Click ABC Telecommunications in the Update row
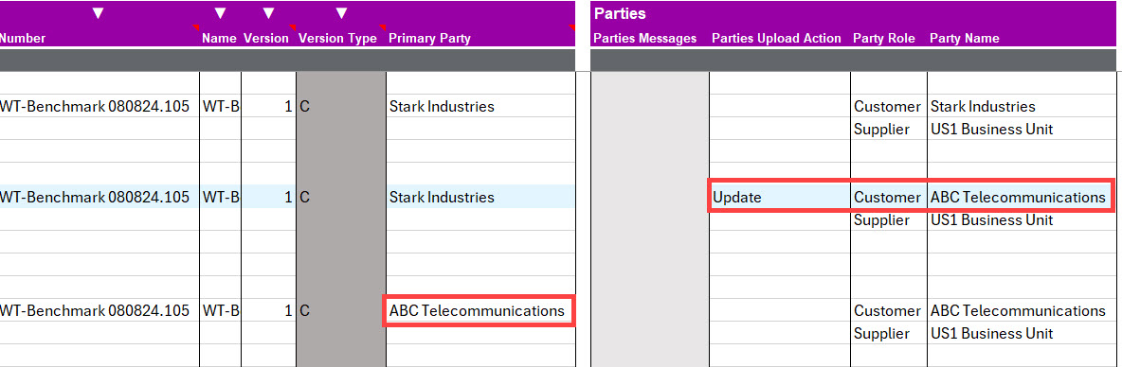This screenshot has width=1122, height=367. point(1018,197)
